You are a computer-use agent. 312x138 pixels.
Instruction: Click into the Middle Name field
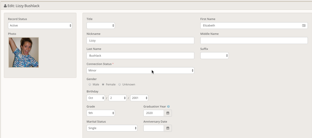(254, 41)
